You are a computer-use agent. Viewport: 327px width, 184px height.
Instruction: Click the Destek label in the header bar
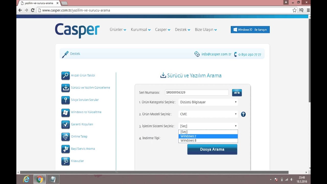(75, 54)
